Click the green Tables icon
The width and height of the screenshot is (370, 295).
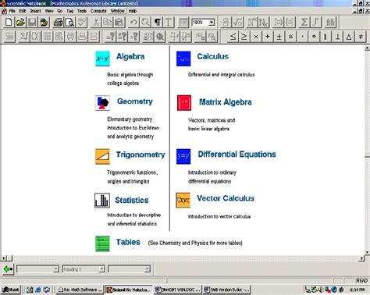point(102,243)
